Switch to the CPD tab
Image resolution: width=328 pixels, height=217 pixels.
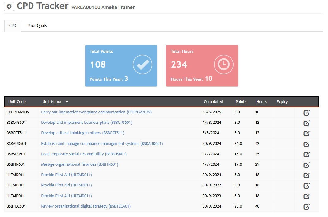(x=13, y=26)
